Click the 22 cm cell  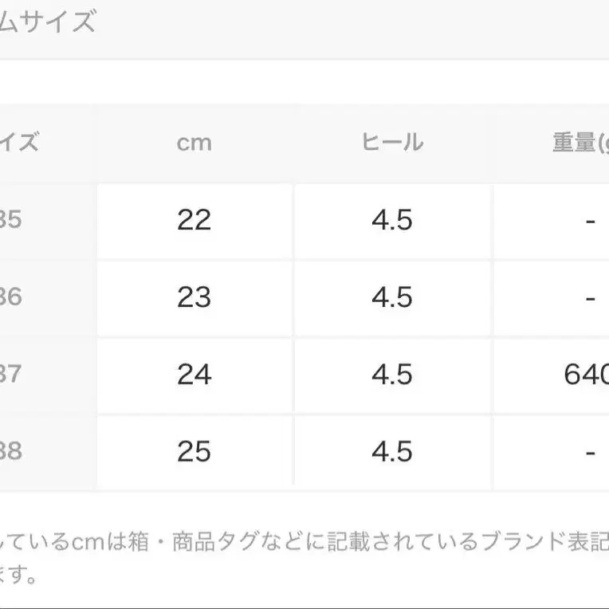[x=194, y=220]
